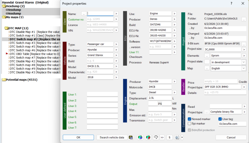249x143 pixels.
Task: Click the double-arrow >> button
Action: (162, 137)
